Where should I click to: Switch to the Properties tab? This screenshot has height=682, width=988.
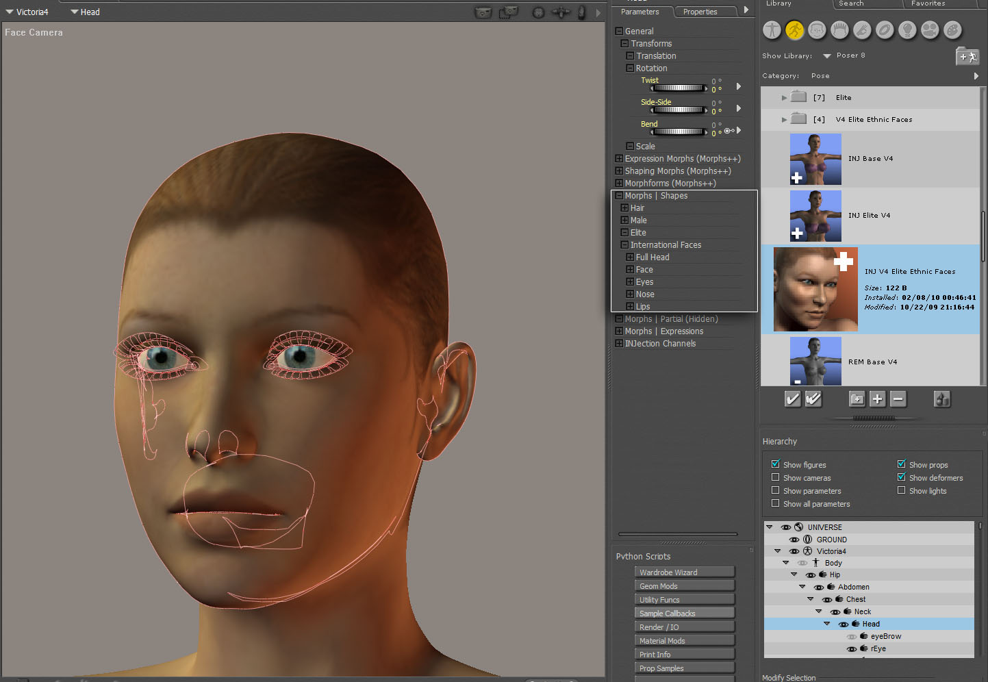tap(700, 12)
